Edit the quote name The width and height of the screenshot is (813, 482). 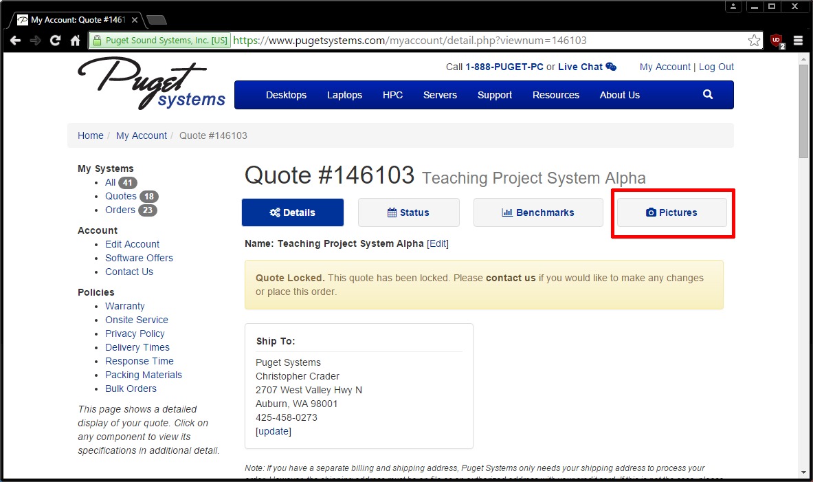tap(438, 243)
